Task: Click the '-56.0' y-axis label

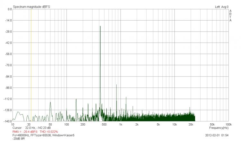Action: (x=8, y=54)
